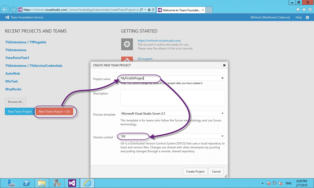Image resolution: width=314 pixels, height=188 pixels.
Task: Open address bar autocomplete dropdown arrow
Action: point(145,9)
